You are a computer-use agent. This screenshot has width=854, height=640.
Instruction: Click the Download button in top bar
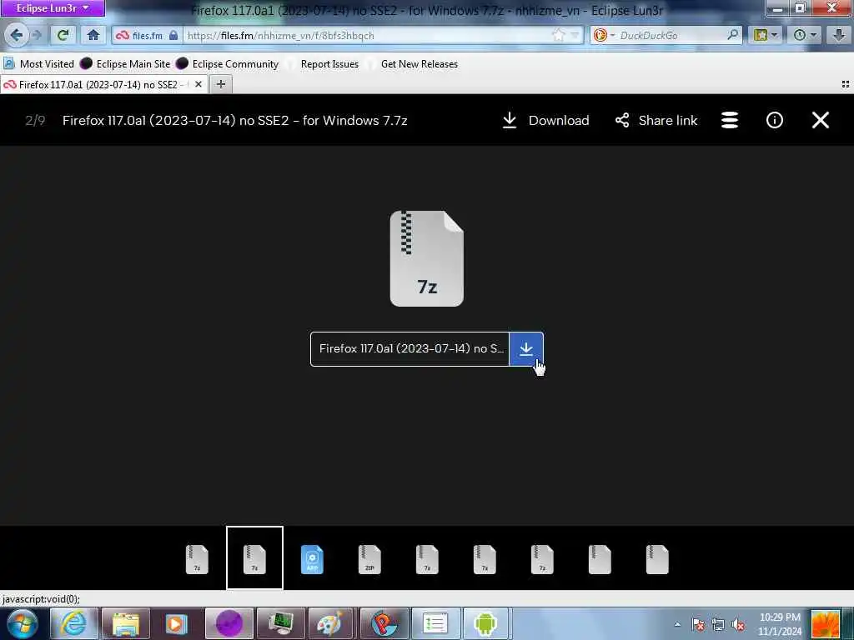point(545,120)
